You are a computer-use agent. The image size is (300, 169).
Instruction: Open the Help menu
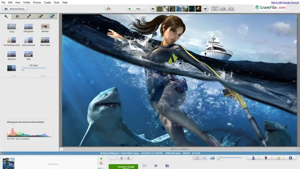65,2
